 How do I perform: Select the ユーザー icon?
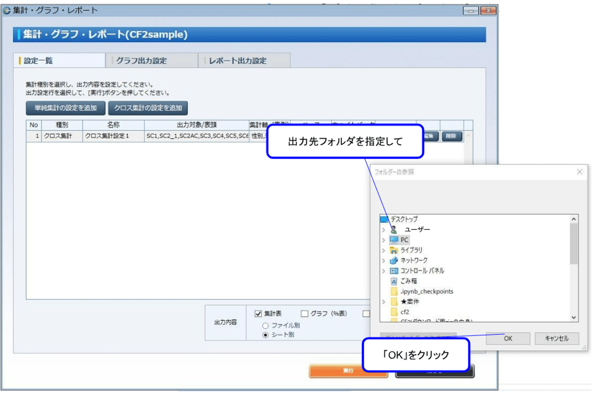point(394,229)
